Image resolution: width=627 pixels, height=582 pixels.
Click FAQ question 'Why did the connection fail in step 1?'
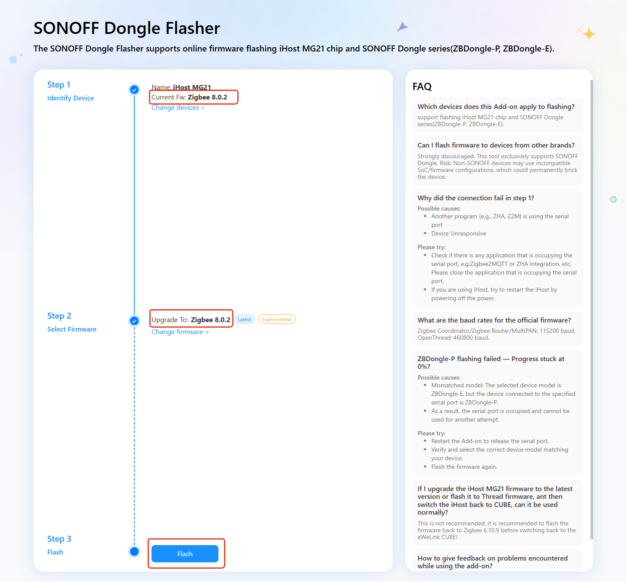coord(476,198)
